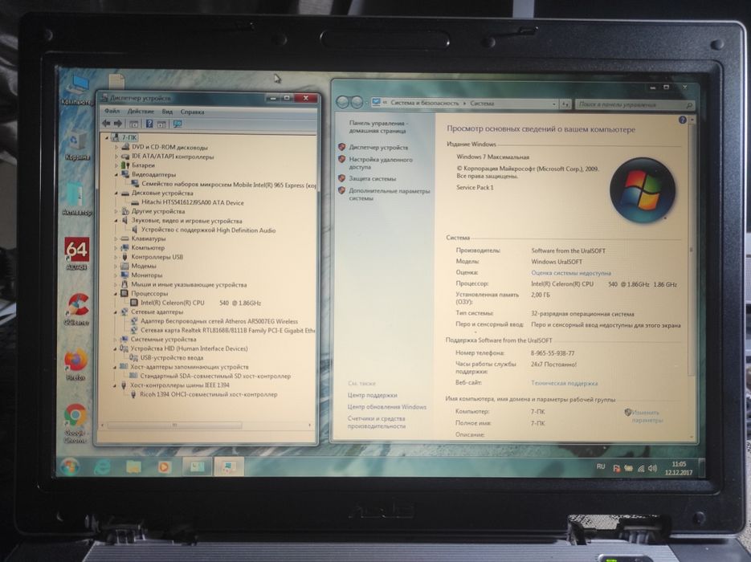This screenshot has height=562, width=751.
Task: Click the volume speaker tray icon
Action: click(652, 468)
